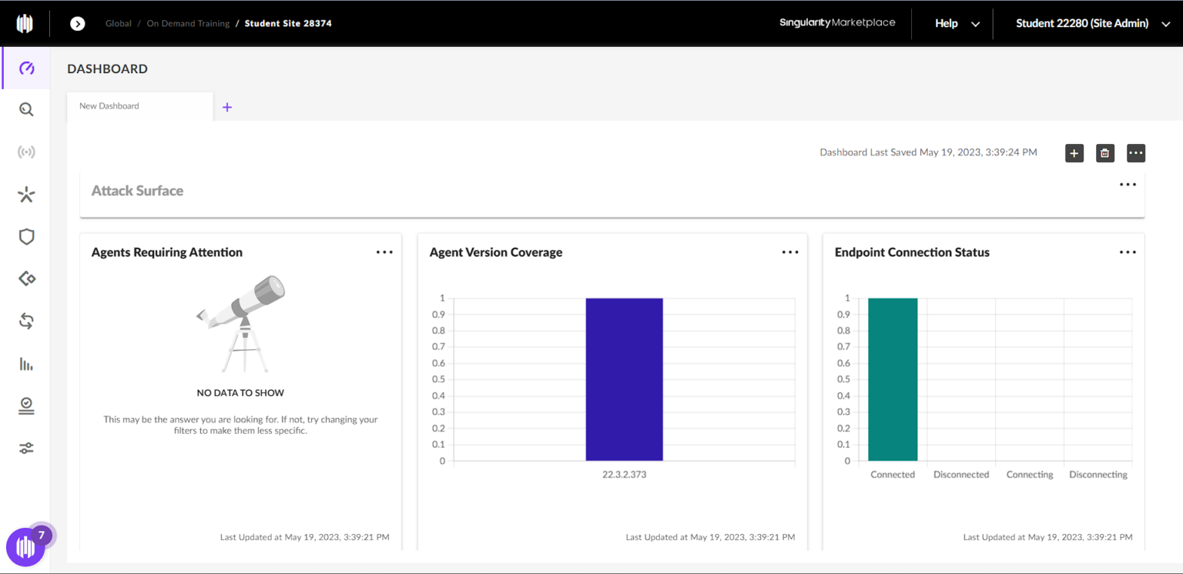Click the 22.3.2.373 bar in Agent Version Coverage
This screenshot has height=574, width=1183.
[624, 379]
